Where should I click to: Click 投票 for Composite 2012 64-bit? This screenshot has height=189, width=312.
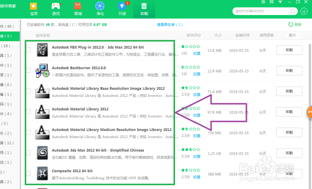[197, 177]
